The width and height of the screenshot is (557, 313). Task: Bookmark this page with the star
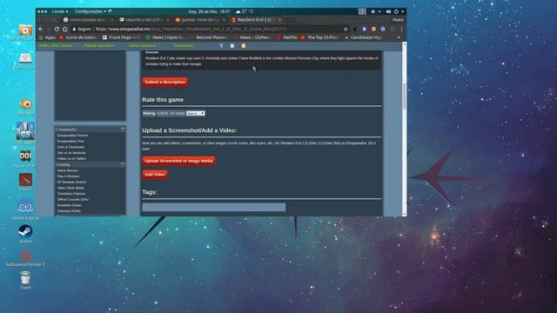click(346, 29)
